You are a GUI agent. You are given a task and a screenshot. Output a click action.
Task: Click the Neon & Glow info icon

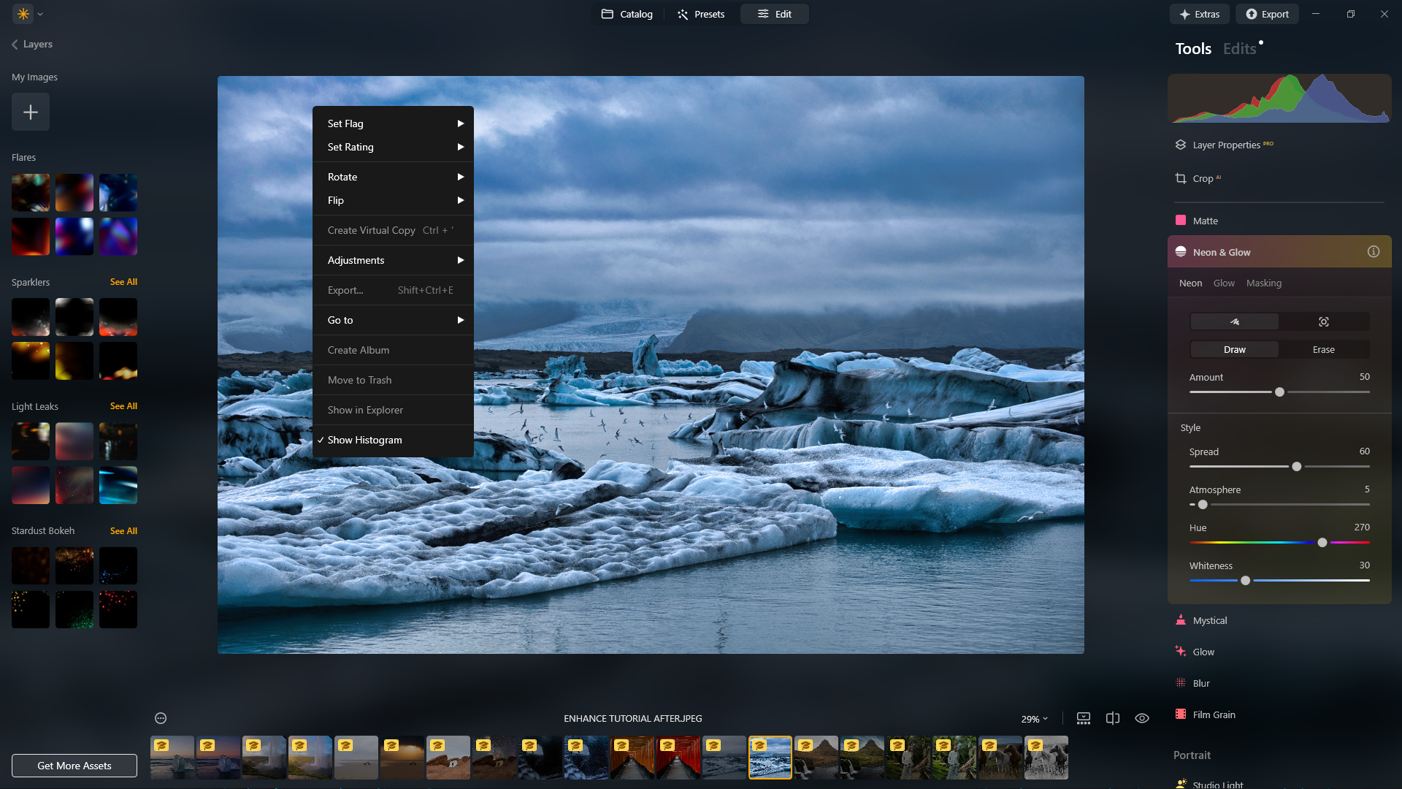1374,252
